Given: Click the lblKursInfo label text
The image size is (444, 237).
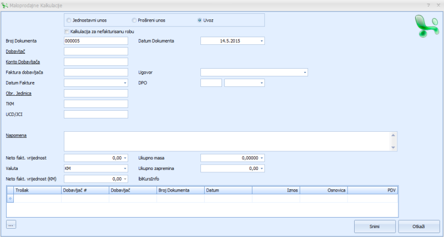Looking at the screenshot, I should click(149, 179).
